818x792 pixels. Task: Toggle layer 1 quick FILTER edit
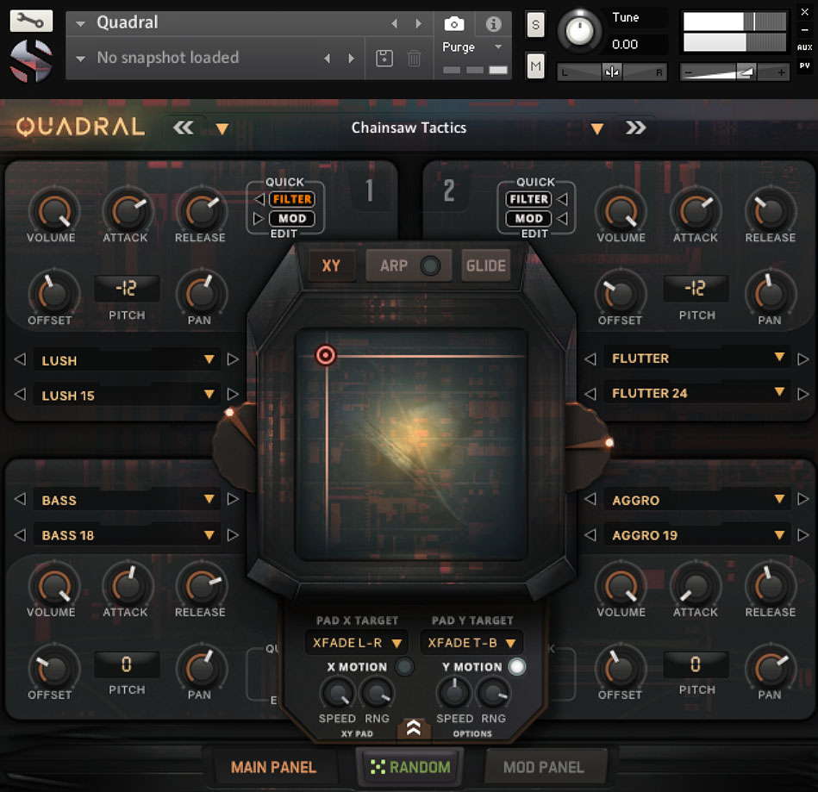pyautogui.click(x=292, y=199)
